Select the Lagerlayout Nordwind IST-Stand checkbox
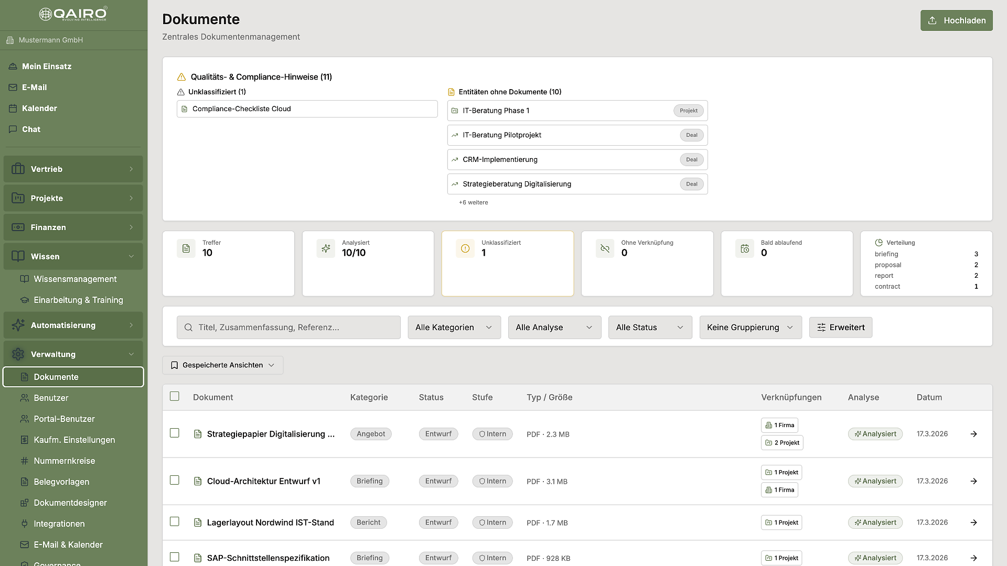 [x=175, y=522]
